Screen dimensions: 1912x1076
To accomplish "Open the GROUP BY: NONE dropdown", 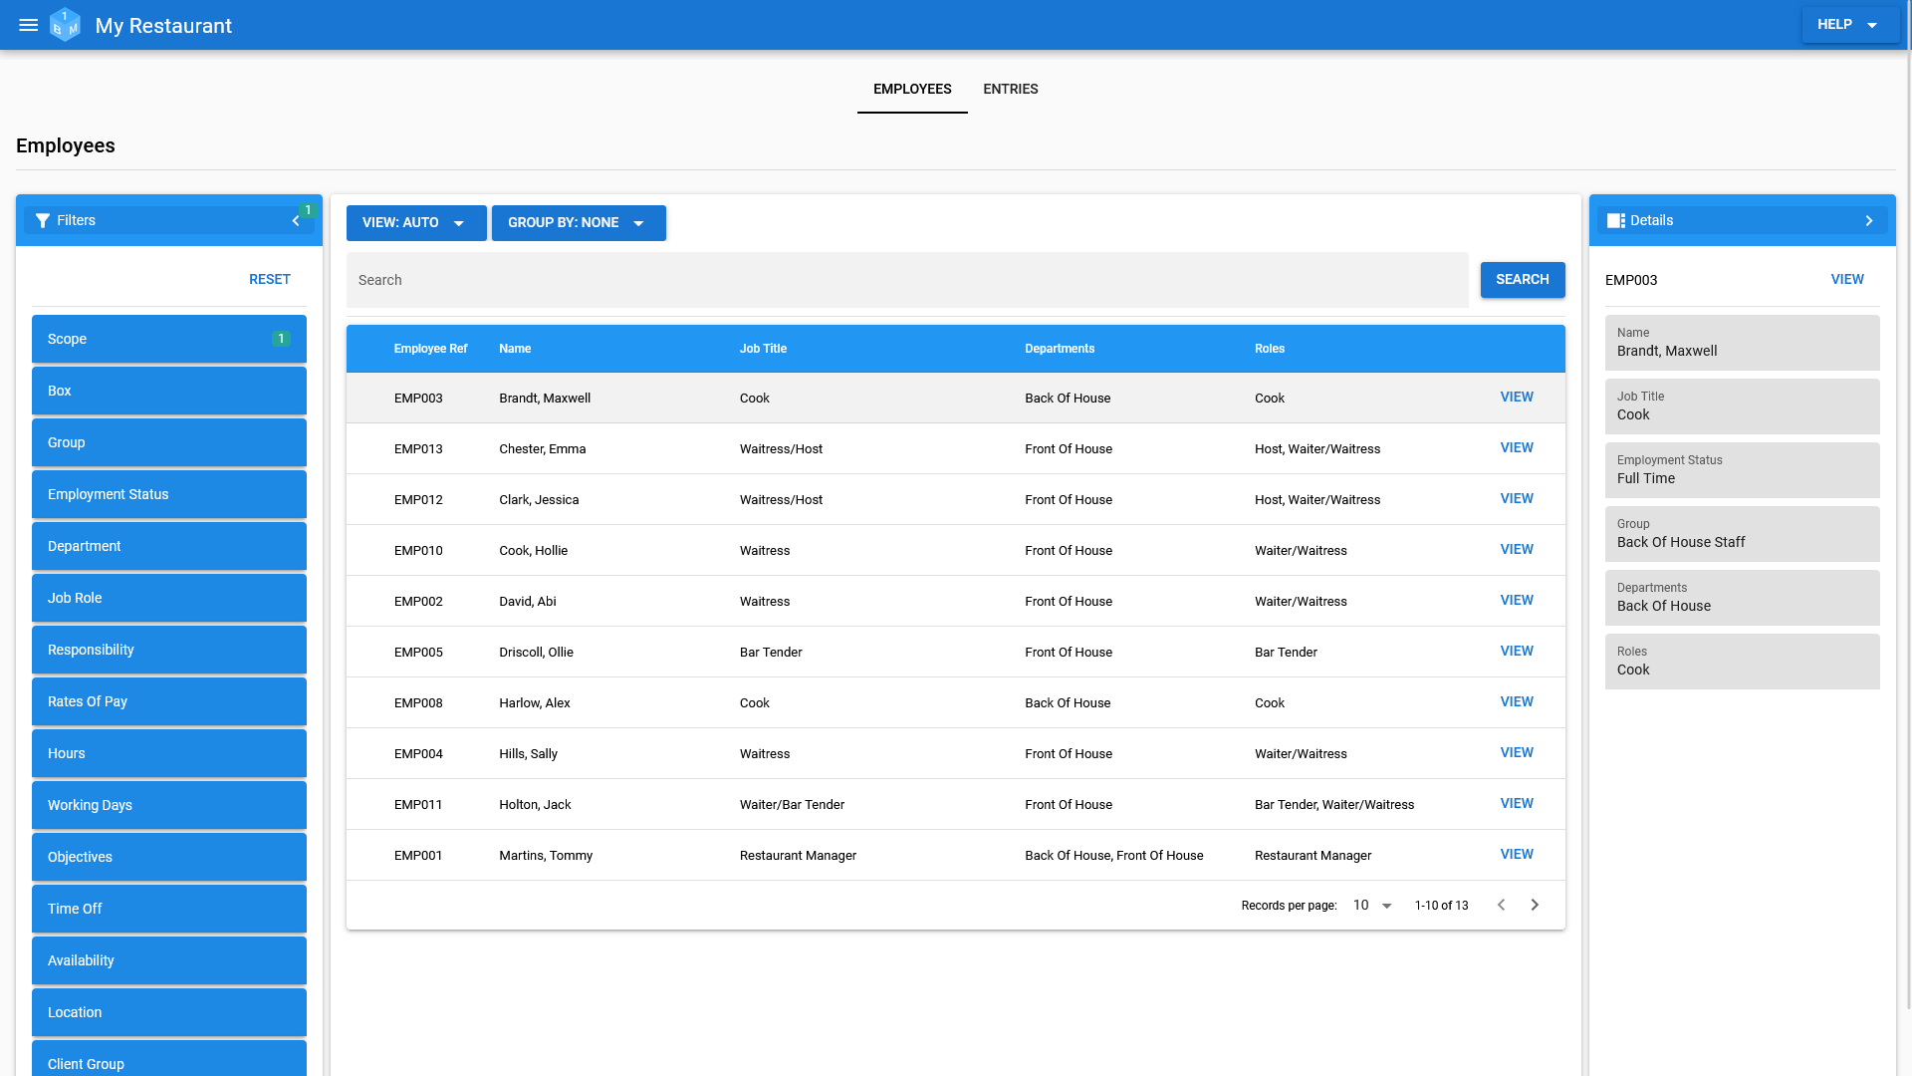I will [x=579, y=223].
